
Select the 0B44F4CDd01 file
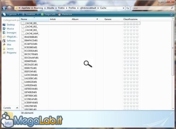31,41
